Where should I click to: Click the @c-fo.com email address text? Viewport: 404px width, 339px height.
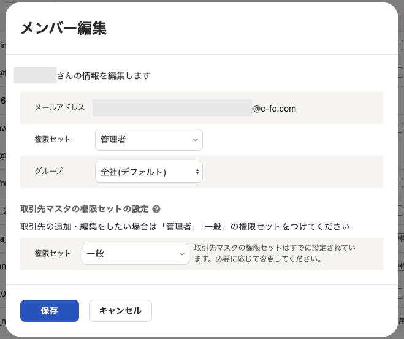[x=275, y=109]
